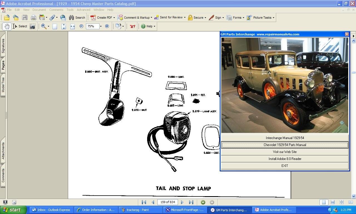
Task: Go to the next page arrow
Action: [182, 202]
